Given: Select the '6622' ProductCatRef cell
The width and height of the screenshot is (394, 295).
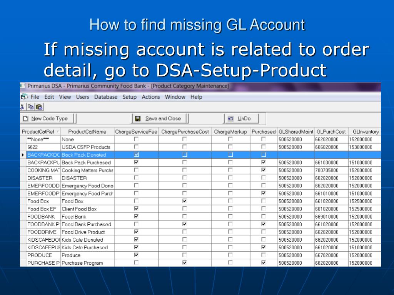Looking at the screenshot, I should (43, 147).
